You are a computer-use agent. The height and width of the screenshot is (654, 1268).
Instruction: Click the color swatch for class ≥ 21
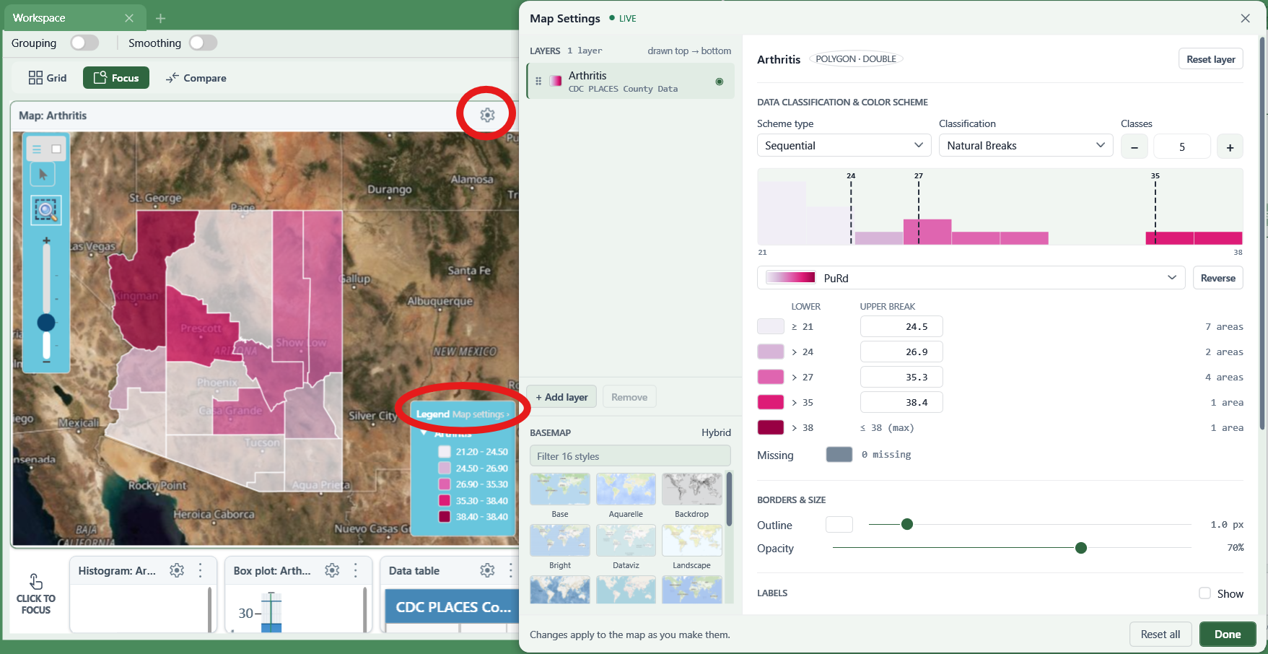(x=771, y=326)
